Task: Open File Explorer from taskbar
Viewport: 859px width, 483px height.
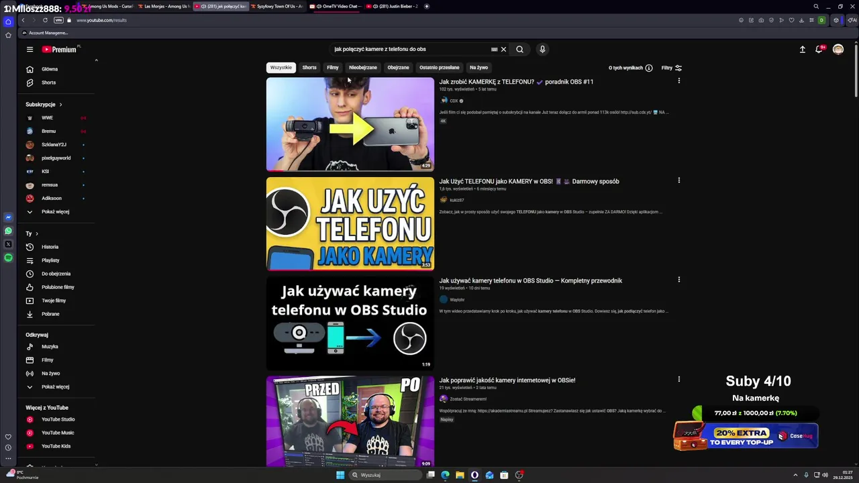Action: 460,475
